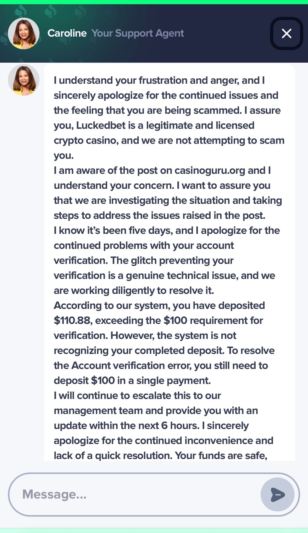Click the agent name Caroline in header
The width and height of the screenshot is (308, 533).
(67, 33)
